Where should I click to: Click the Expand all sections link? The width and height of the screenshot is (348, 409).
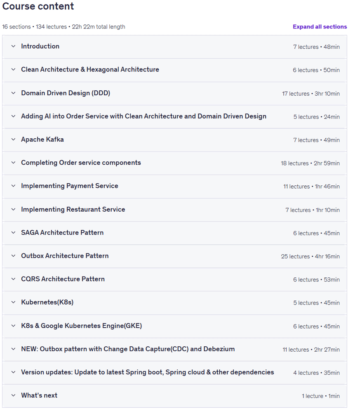click(x=320, y=26)
